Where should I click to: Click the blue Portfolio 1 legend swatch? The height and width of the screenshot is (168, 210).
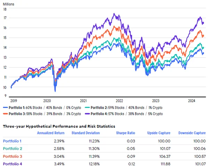(x=6, y=108)
